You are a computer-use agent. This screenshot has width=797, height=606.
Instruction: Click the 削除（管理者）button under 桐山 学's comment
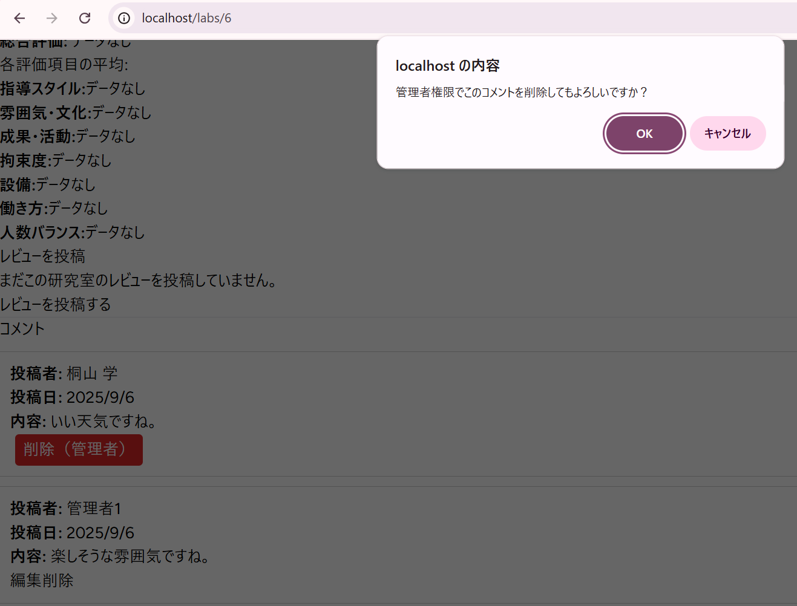(x=79, y=449)
